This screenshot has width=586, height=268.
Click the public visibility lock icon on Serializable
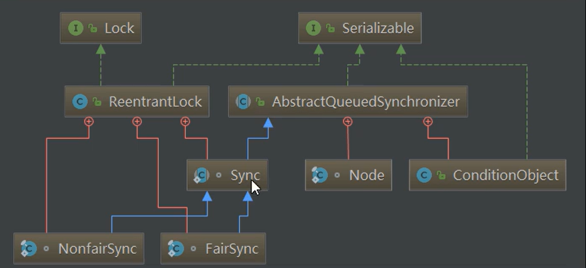pos(330,28)
